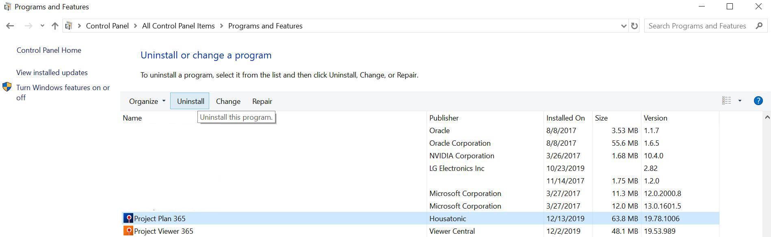Click the Back navigation arrow

[10, 26]
